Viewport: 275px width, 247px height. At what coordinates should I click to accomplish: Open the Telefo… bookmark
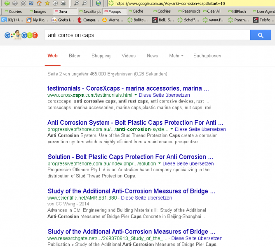pyautogui.click(x=263, y=20)
